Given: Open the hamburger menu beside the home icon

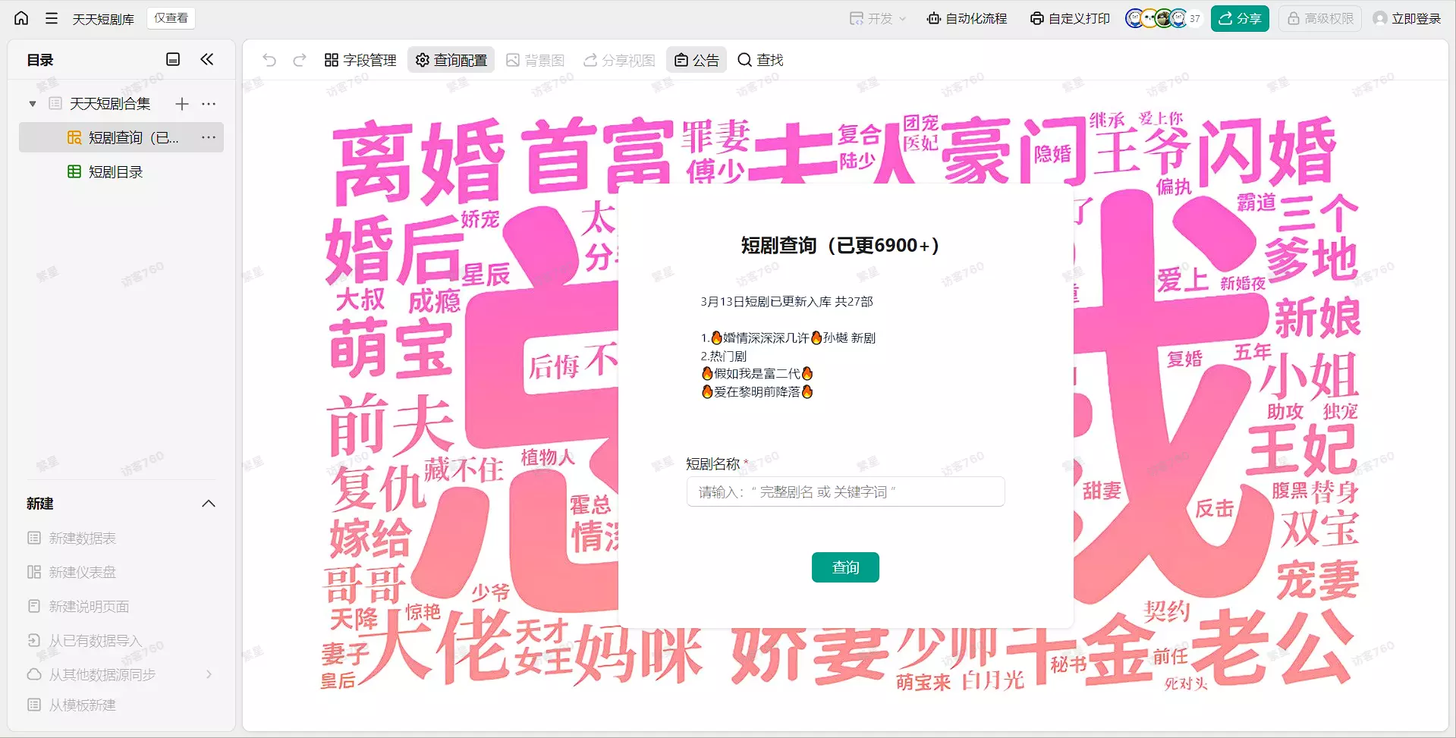Looking at the screenshot, I should click(x=52, y=18).
